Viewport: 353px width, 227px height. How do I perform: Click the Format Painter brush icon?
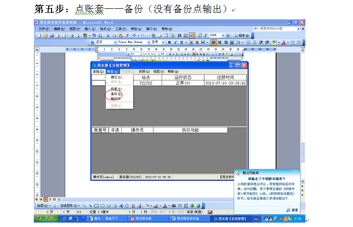(127, 35)
